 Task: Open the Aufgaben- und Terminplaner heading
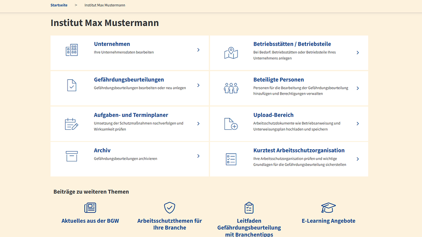(131, 115)
